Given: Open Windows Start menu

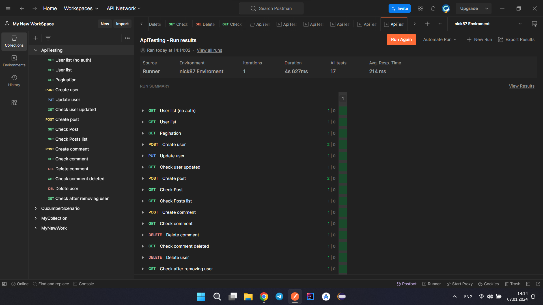Looking at the screenshot, I should [x=201, y=297].
